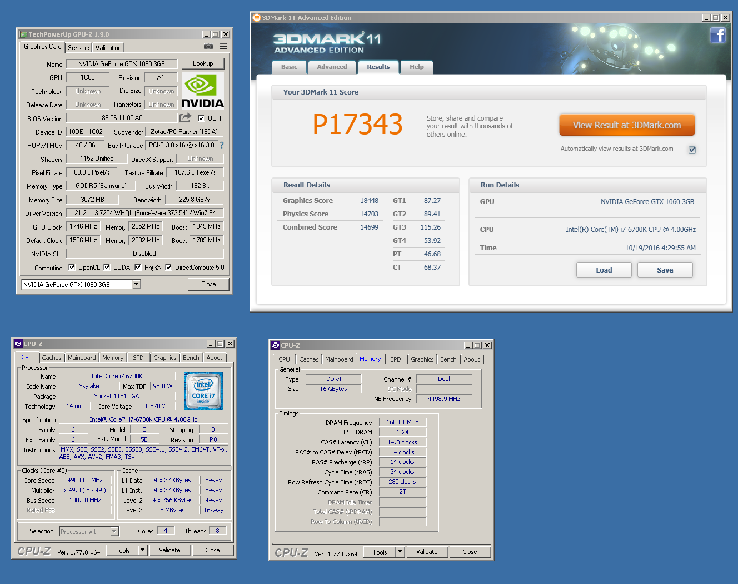Click the GPU-Z title bar app icon
The height and width of the screenshot is (584, 738).
(x=23, y=34)
